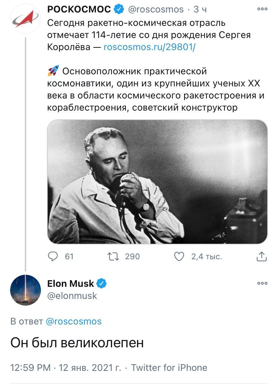The image size is (278, 386).
Task: Like the Roscosmos tweet
Action: coord(180,257)
